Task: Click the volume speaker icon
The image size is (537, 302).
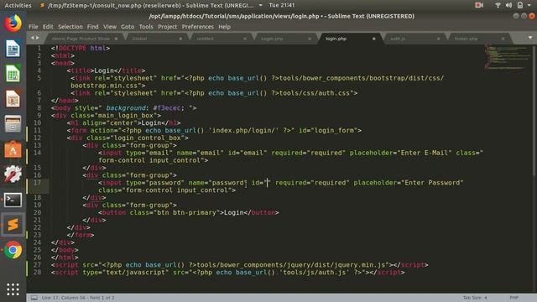Action: (x=509, y=5)
